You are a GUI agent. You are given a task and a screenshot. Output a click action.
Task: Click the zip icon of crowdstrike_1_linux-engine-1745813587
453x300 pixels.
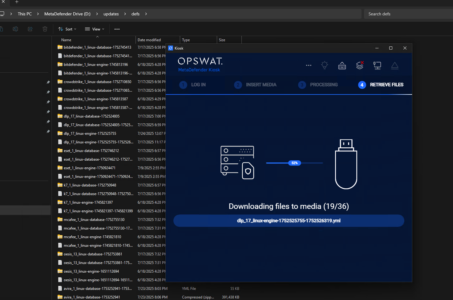coord(60,99)
